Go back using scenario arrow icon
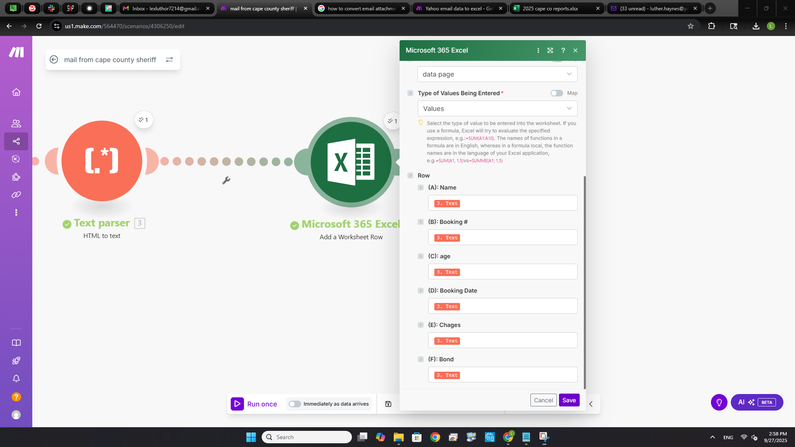 [x=54, y=60]
